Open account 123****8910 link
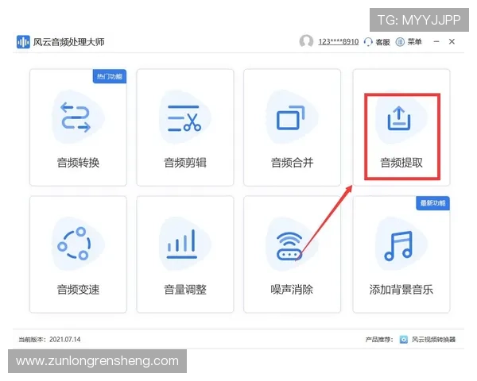Image resolution: width=477 pixels, height=381 pixels. [339, 41]
